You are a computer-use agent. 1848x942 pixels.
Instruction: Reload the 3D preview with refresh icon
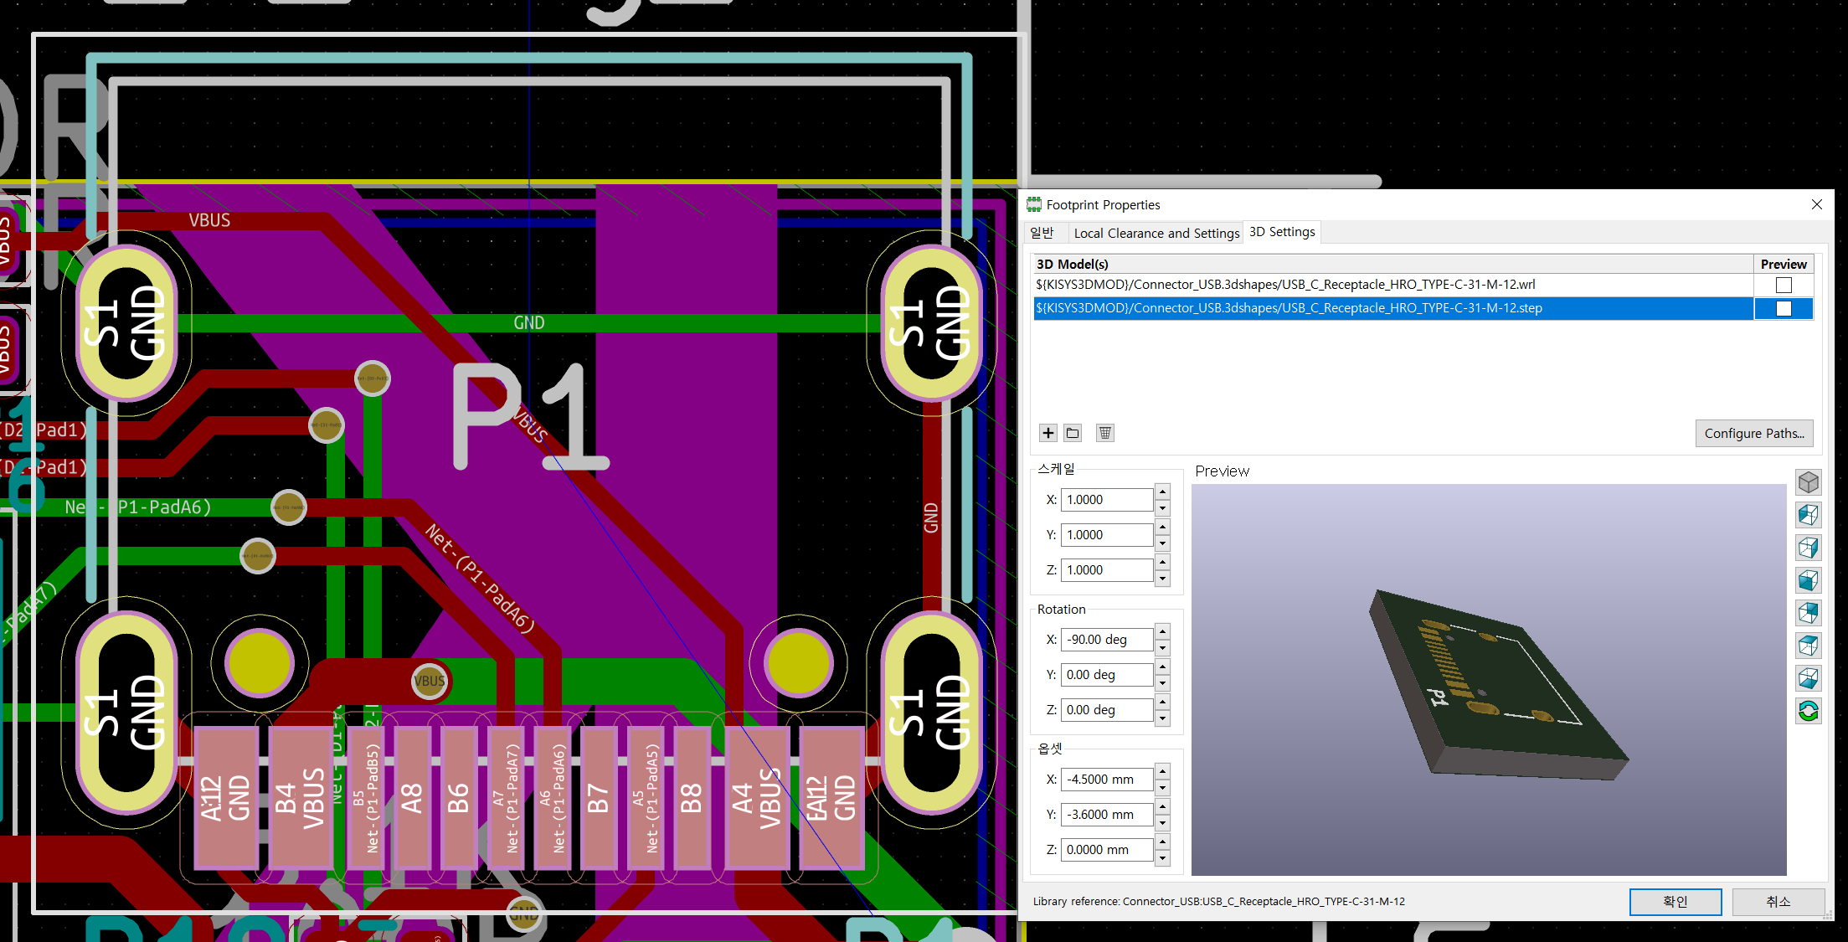1808,711
